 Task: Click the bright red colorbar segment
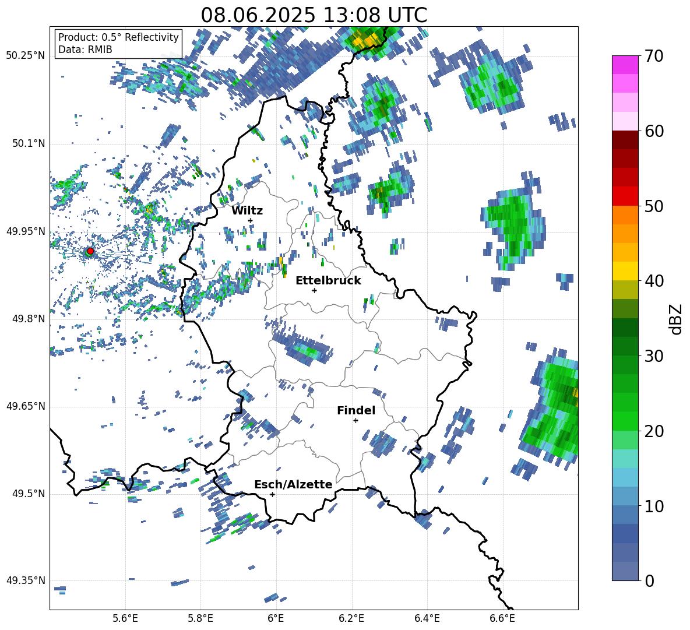point(625,196)
